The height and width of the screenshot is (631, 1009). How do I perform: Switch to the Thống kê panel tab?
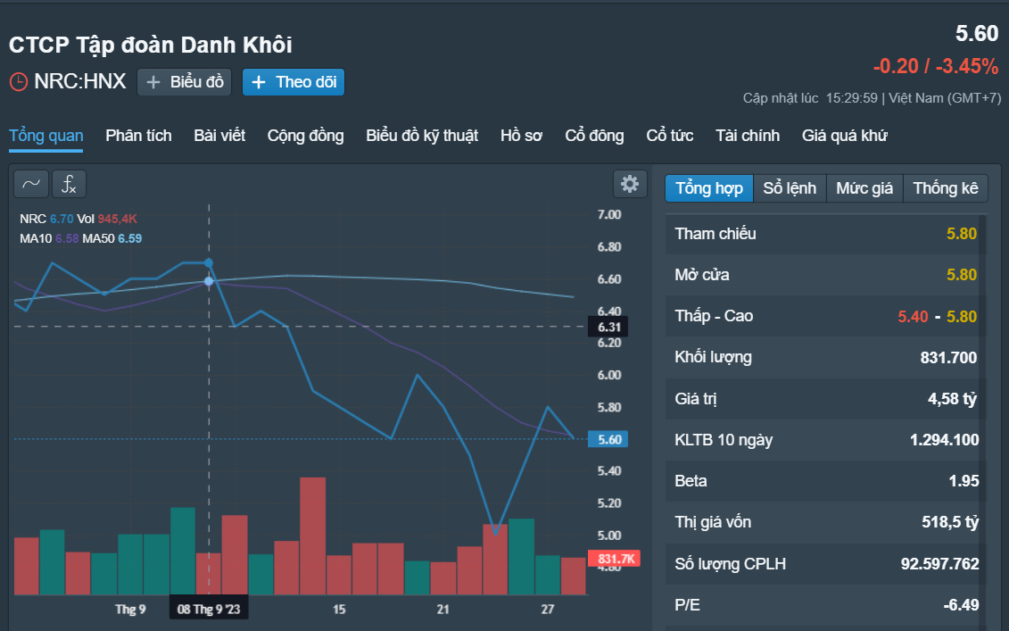click(946, 188)
